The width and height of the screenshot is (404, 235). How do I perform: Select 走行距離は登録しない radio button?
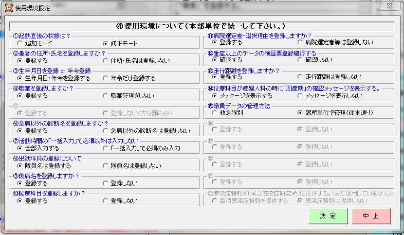click(x=300, y=77)
